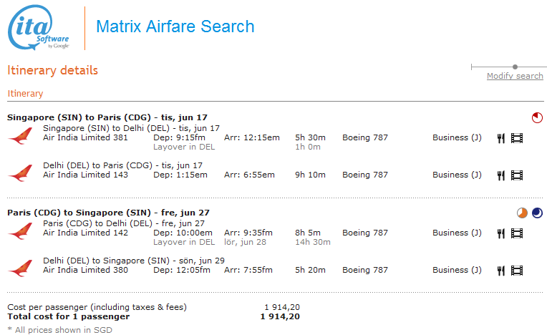Click Paris (CDG) to Singapore (SIN) heading
The height and width of the screenshot is (335, 547).
[x=108, y=213]
